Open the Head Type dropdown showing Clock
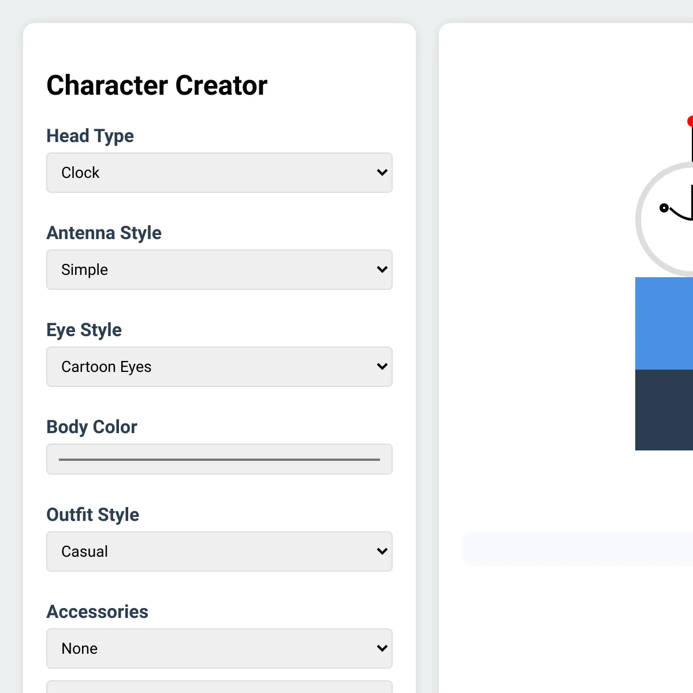Viewport: 693px width, 693px height. click(x=219, y=173)
